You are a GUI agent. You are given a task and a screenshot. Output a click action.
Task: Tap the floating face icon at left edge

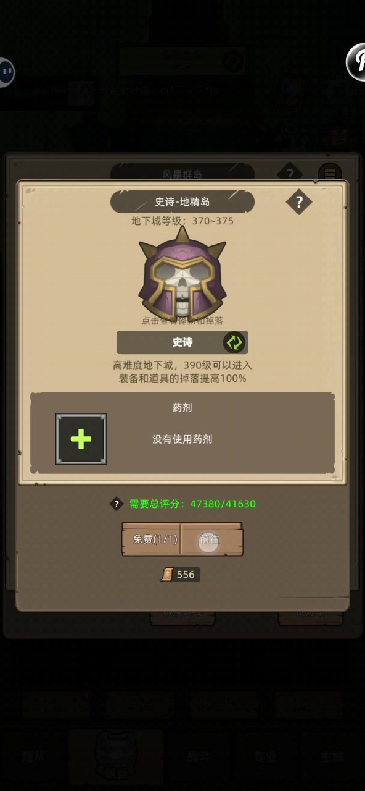click(5, 72)
